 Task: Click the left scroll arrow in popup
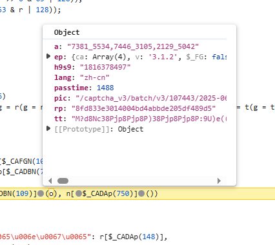click(50, 181)
